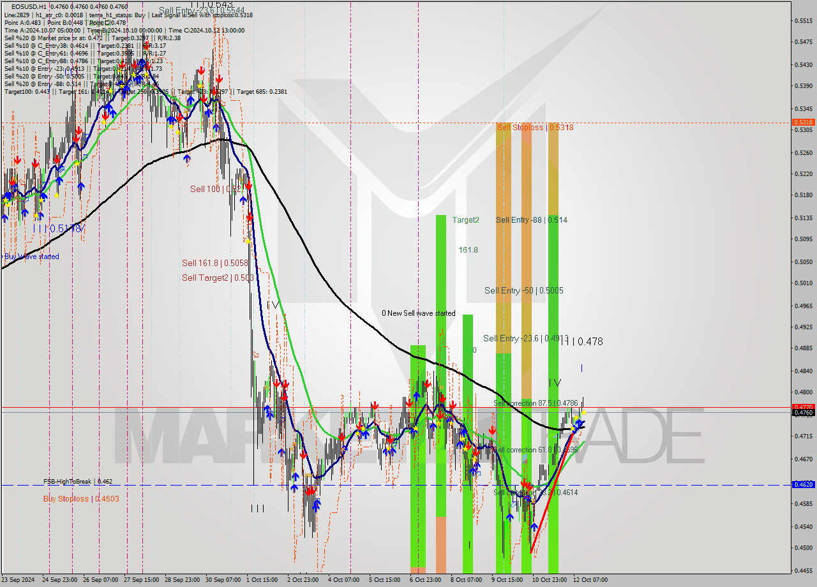
Task: Click the Sell Target2 0.503 label
Action: pyautogui.click(x=218, y=278)
